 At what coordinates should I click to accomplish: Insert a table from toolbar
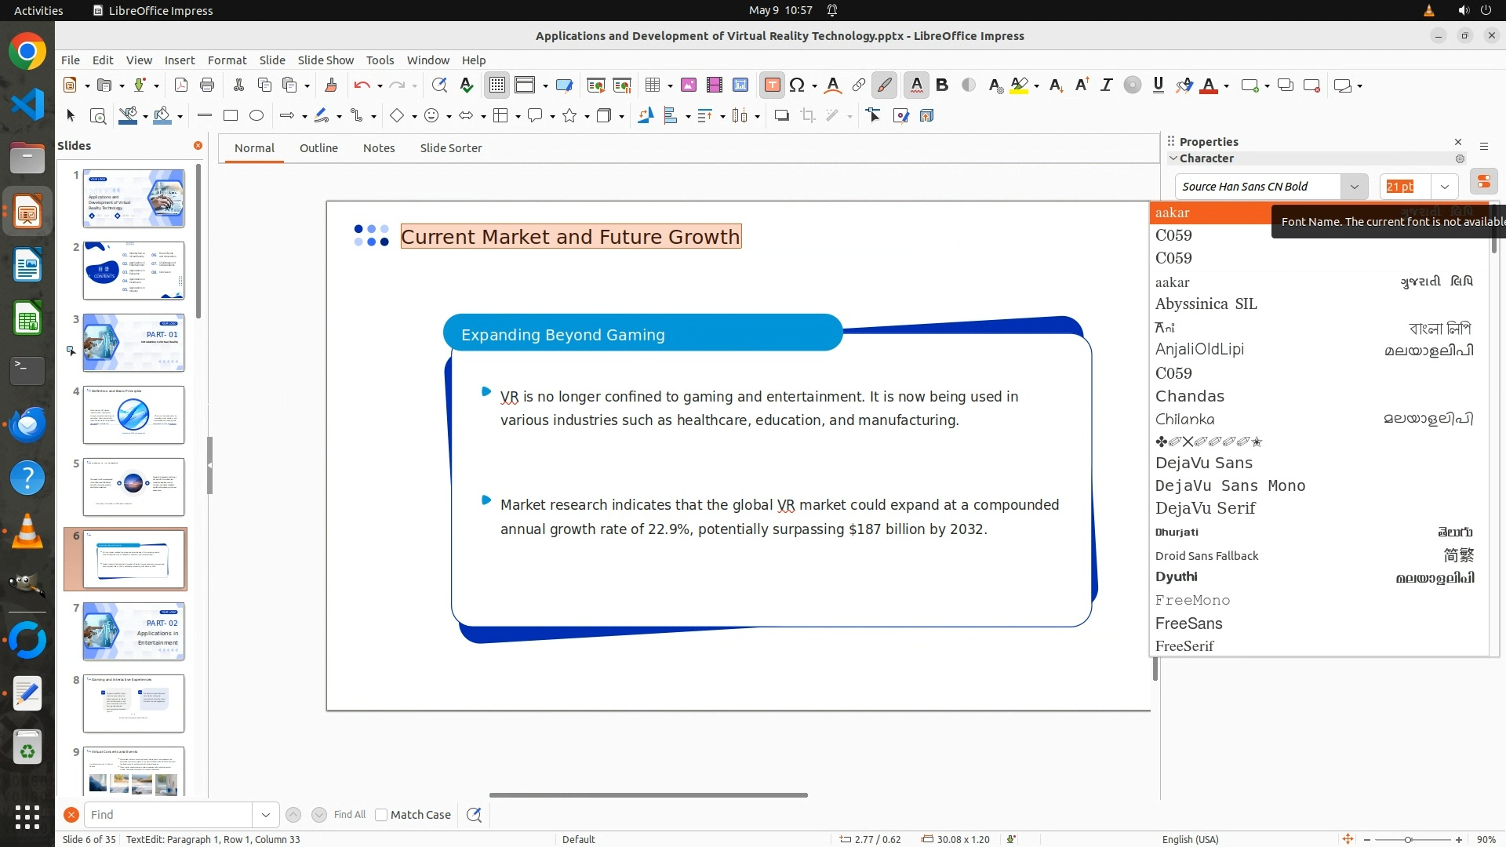[x=653, y=85]
